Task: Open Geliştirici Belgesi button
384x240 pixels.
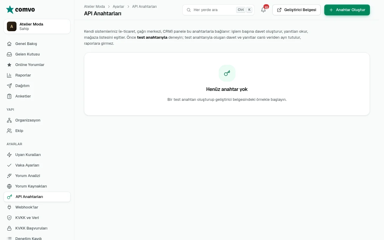Action: point(296,10)
